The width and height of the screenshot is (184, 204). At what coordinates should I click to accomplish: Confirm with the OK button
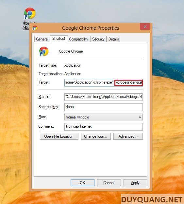(82, 183)
